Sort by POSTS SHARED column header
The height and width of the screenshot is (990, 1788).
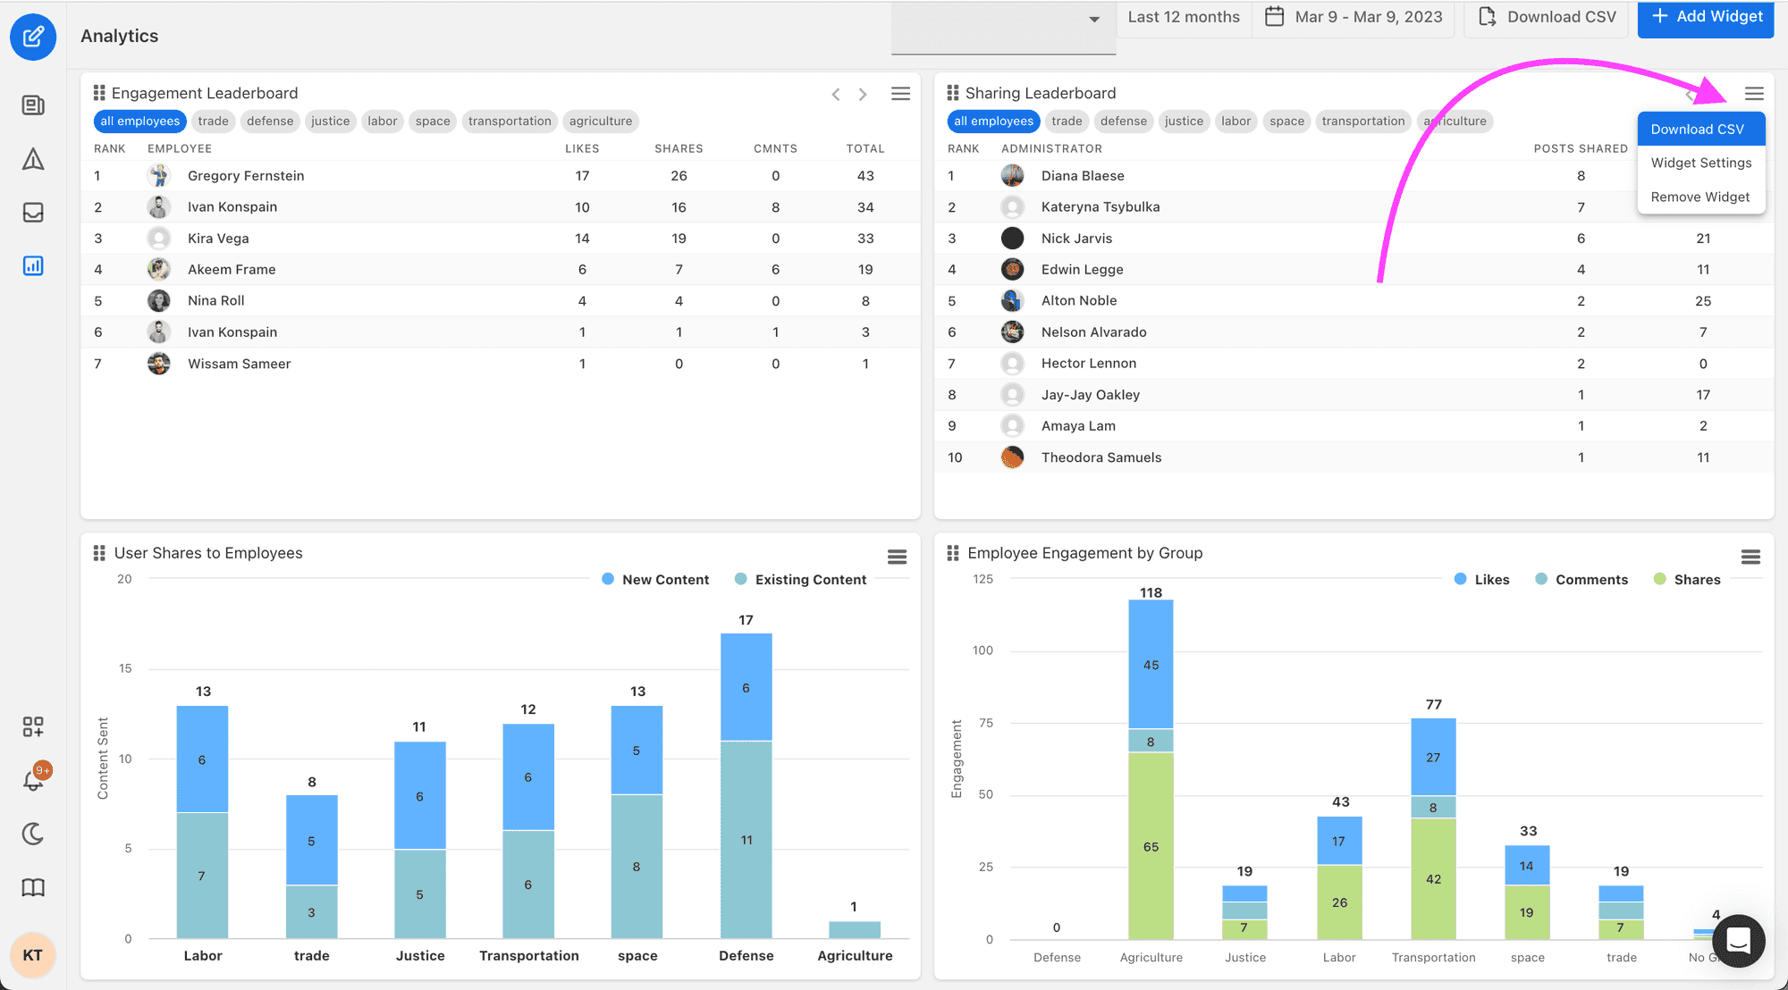[x=1581, y=148]
